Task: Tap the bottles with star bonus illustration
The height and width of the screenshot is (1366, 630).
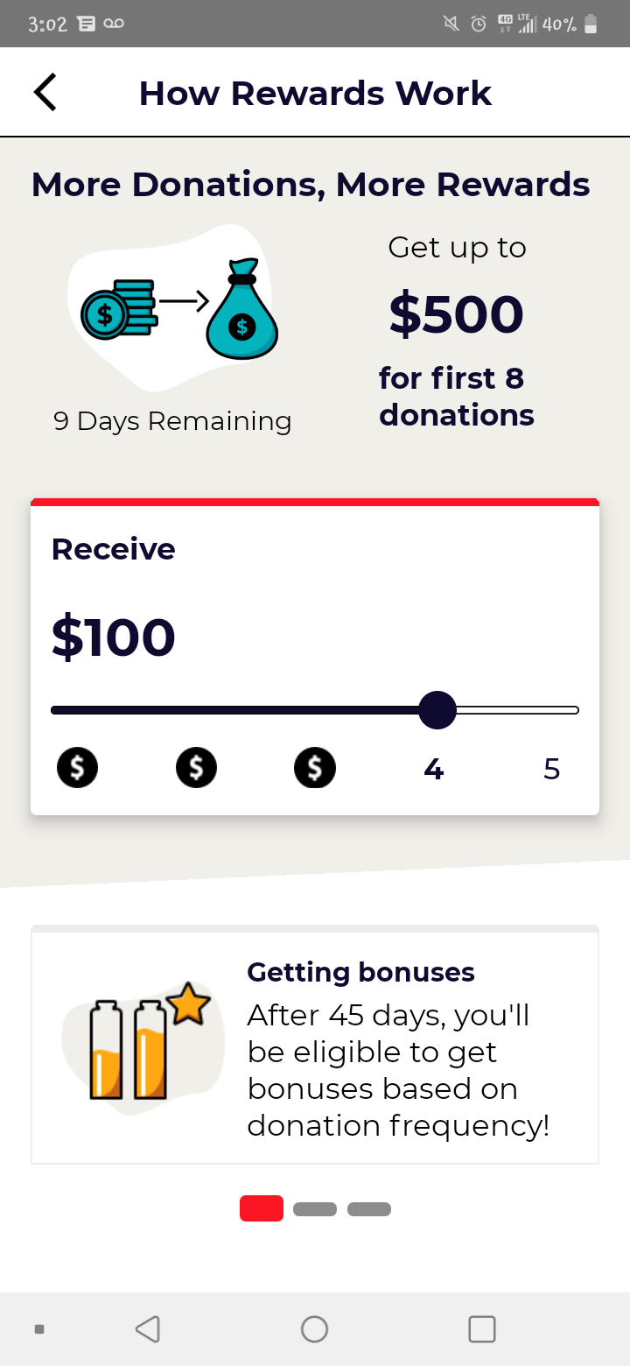Action: (x=144, y=1047)
